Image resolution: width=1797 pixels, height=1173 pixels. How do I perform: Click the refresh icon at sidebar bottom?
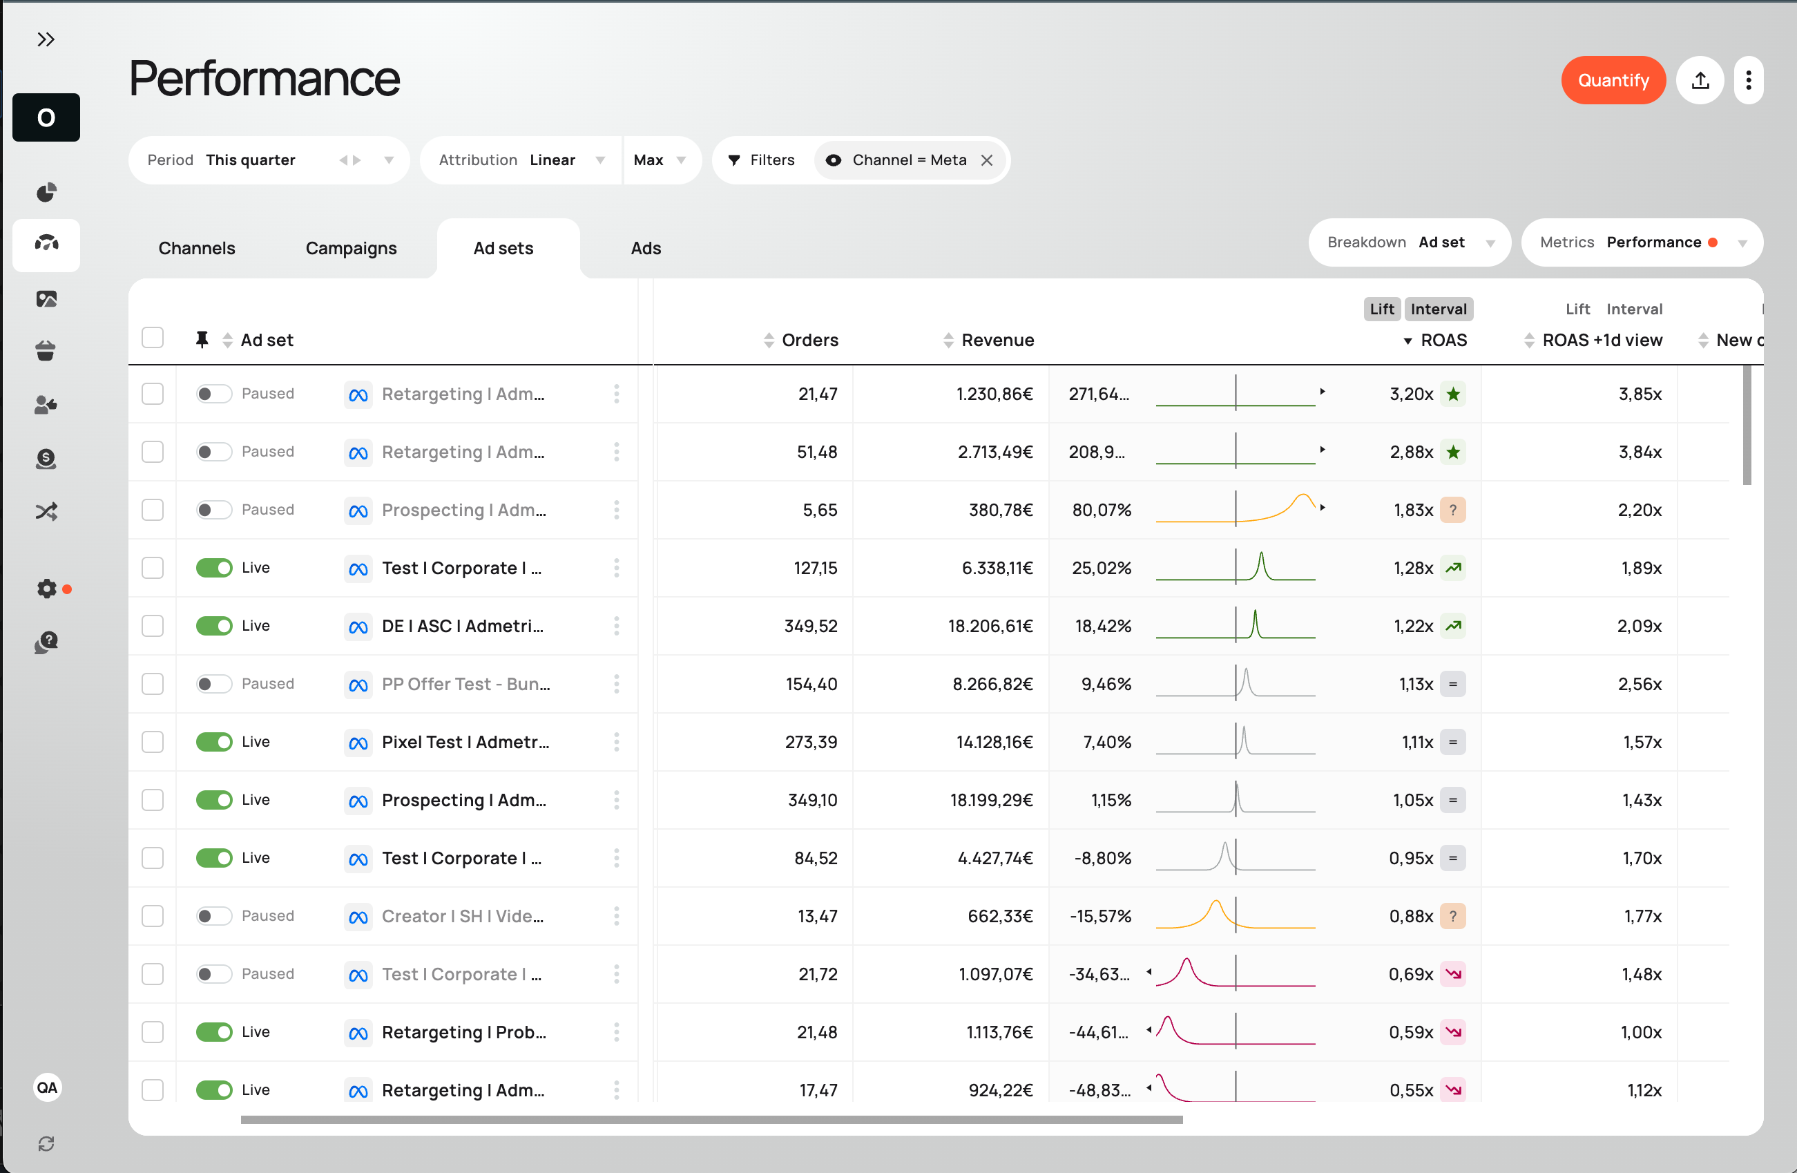pyautogui.click(x=46, y=1143)
